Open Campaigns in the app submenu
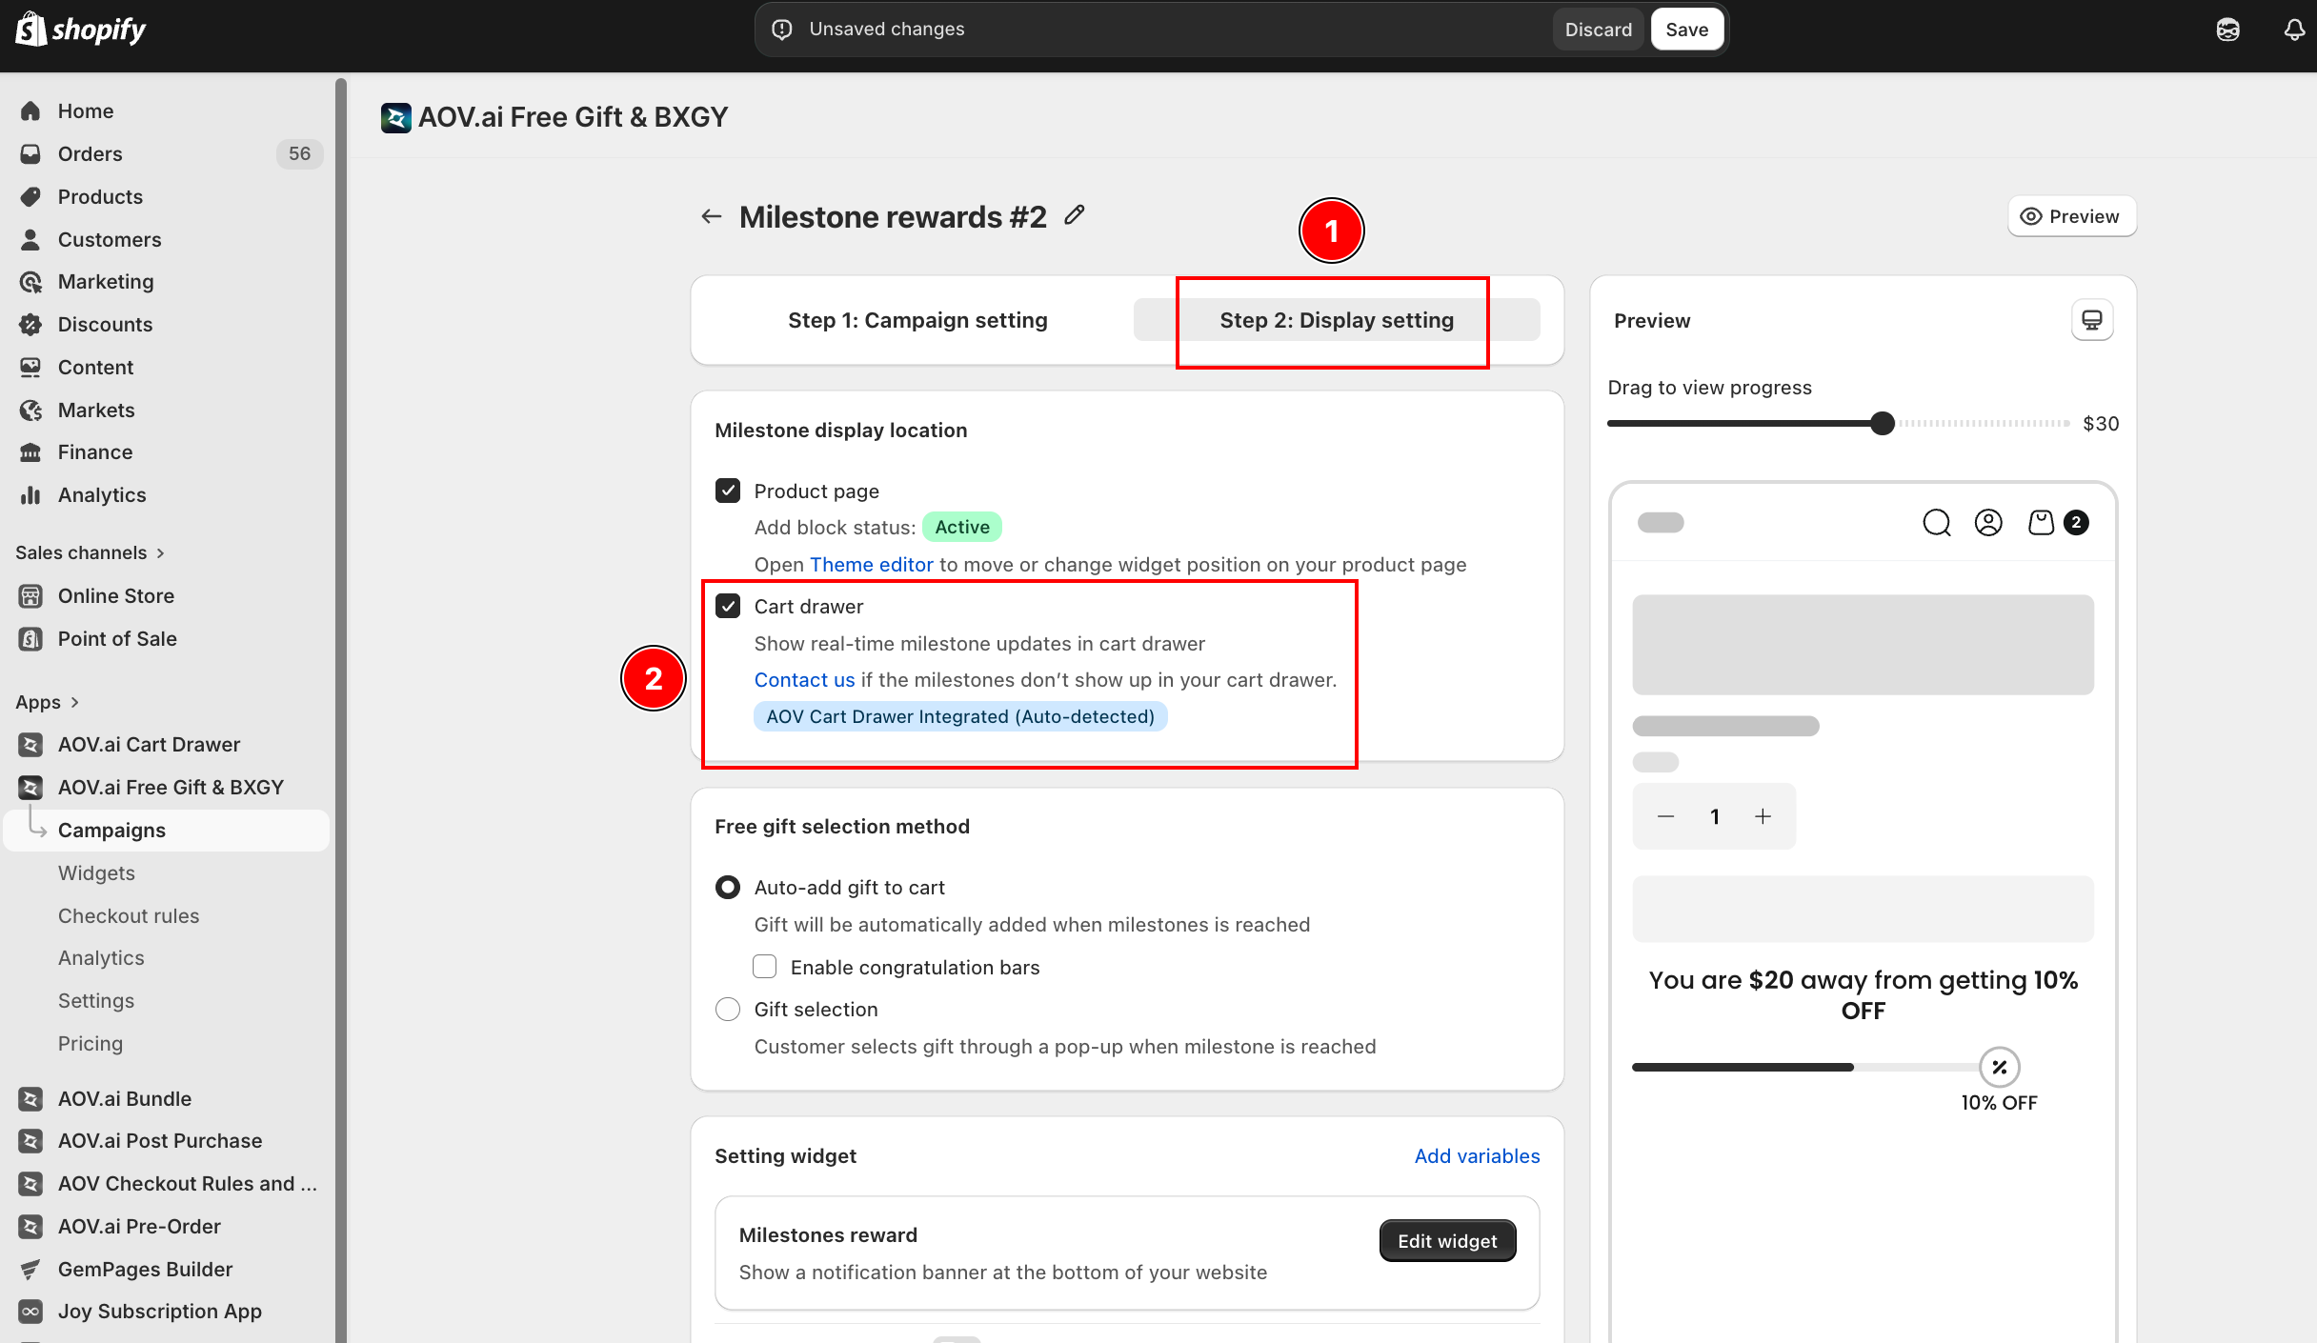 pos(167,831)
